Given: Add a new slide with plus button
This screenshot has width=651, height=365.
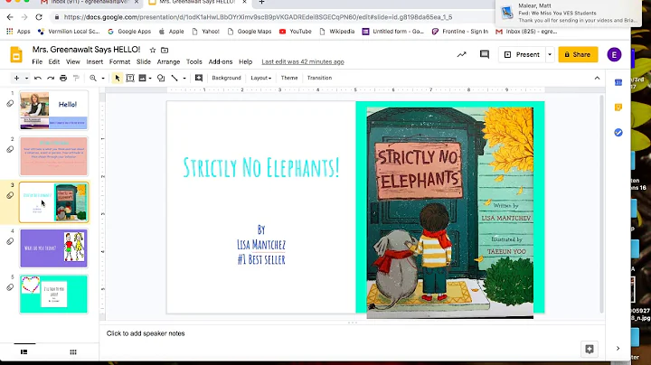Looking at the screenshot, I should click(x=16, y=78).
